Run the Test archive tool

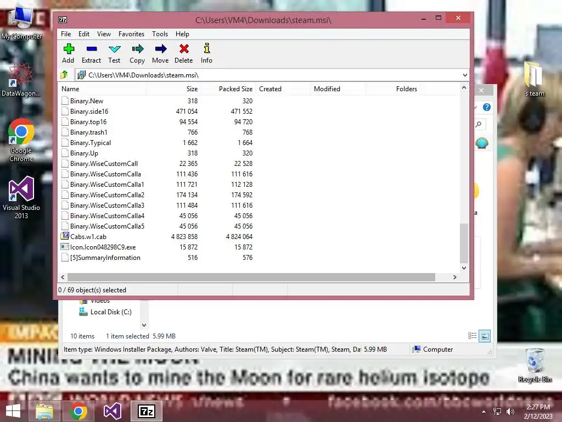pos(114,53)
